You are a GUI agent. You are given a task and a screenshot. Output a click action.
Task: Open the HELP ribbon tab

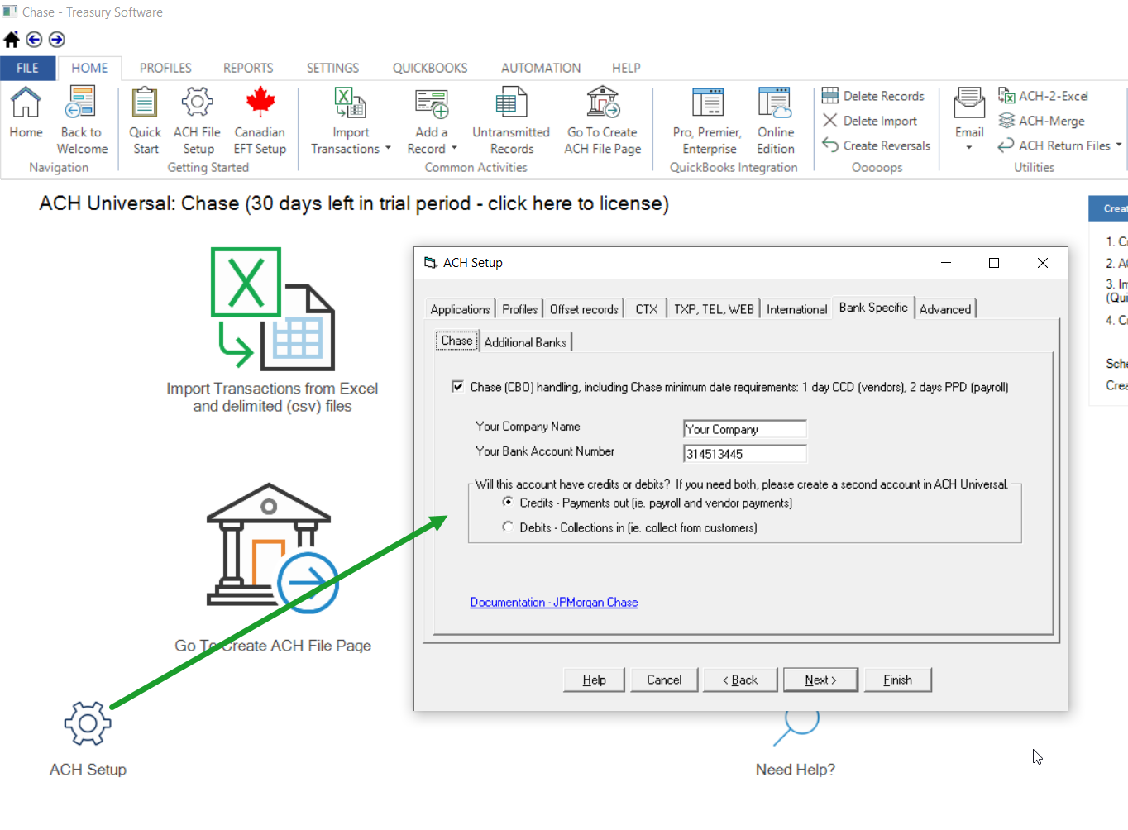[626, 68]
